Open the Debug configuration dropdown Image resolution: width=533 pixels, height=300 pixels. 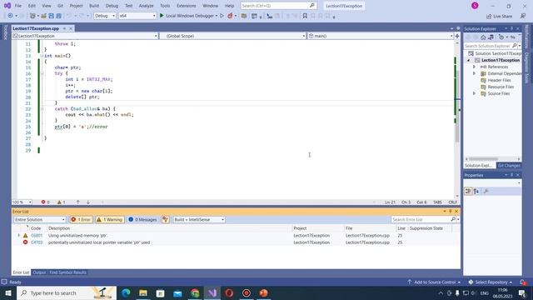click(x=105, y=16)
